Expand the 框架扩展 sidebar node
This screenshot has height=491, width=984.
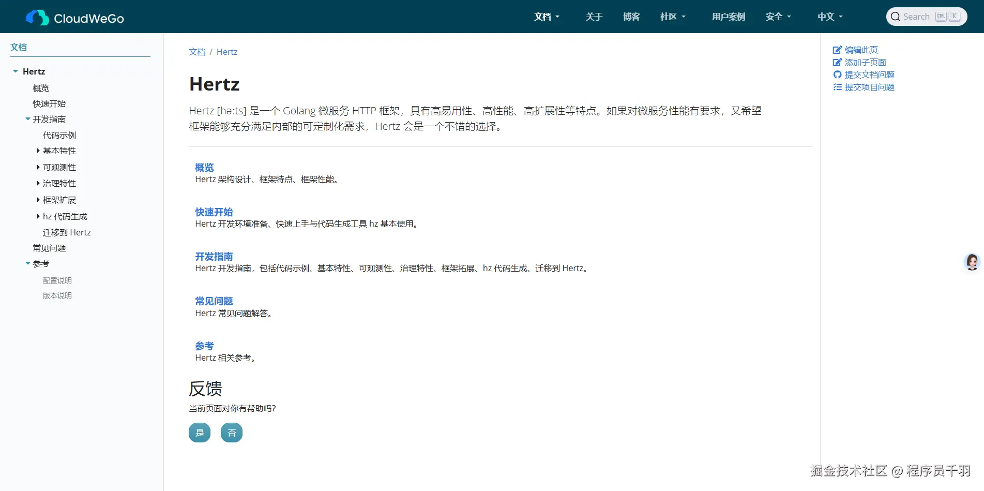tap(38, 200)
